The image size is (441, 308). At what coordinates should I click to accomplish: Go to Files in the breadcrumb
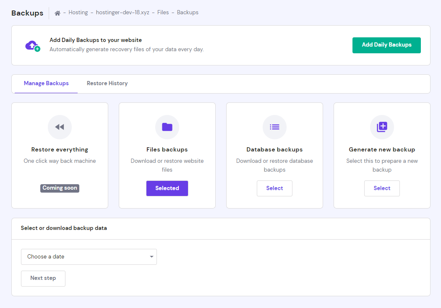point(163,13)
